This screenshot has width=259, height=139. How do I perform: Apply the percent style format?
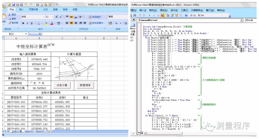[x=116, y=23]
